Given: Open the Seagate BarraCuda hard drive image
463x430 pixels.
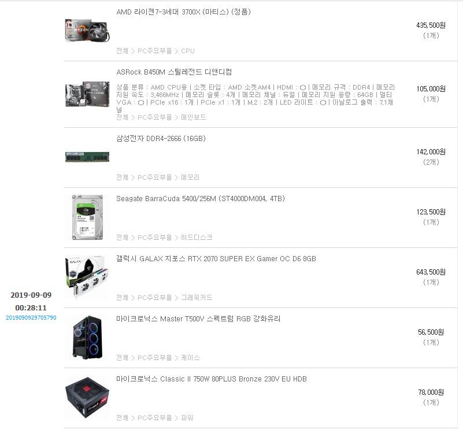Looking at the screenshot, I should (87, 217).
